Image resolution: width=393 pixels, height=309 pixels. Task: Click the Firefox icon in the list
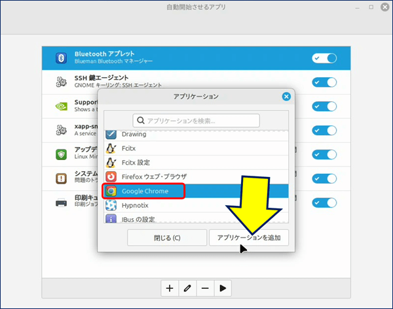coord(111,177)
